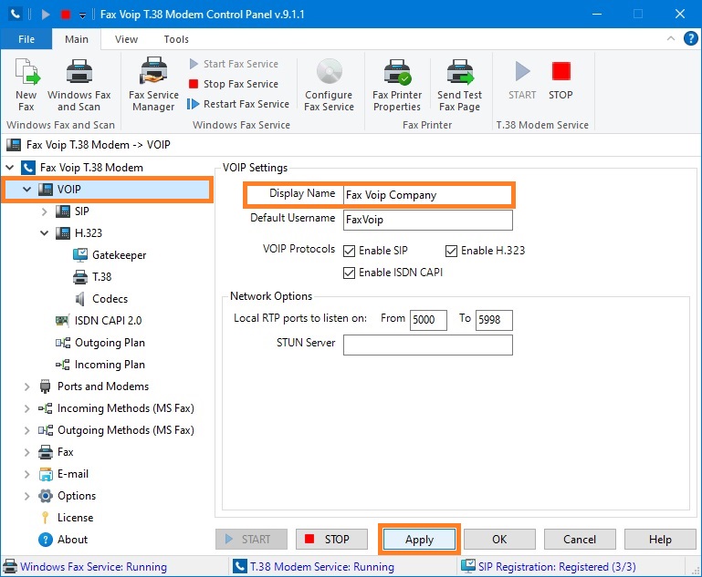
Task: Start Fax Service in ribbon
Action: 234,64
